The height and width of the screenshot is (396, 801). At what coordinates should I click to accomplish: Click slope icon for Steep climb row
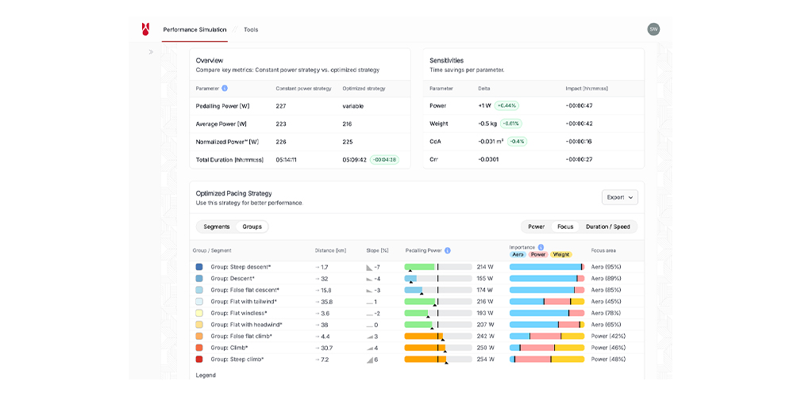tap(369, 360)
